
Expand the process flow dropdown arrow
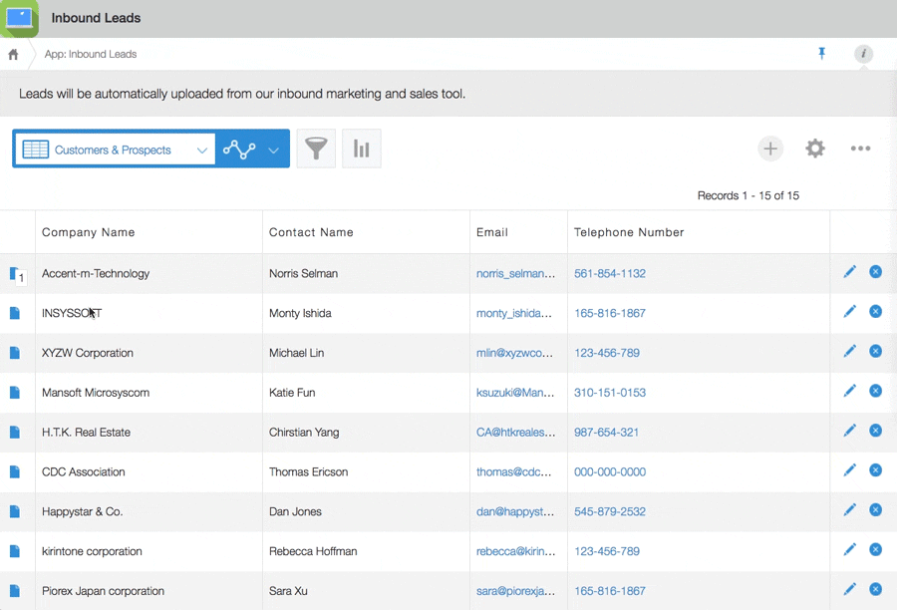pyautogui.click(x=274, y=150)
